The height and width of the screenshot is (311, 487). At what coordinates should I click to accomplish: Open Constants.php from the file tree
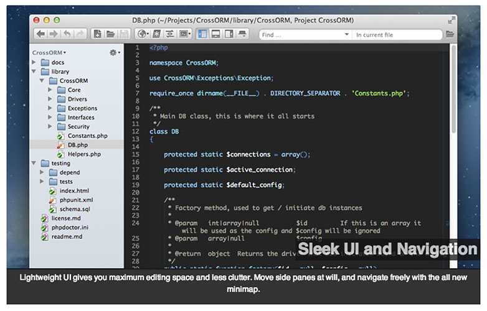pyautogui.click(x=88, y=136)
